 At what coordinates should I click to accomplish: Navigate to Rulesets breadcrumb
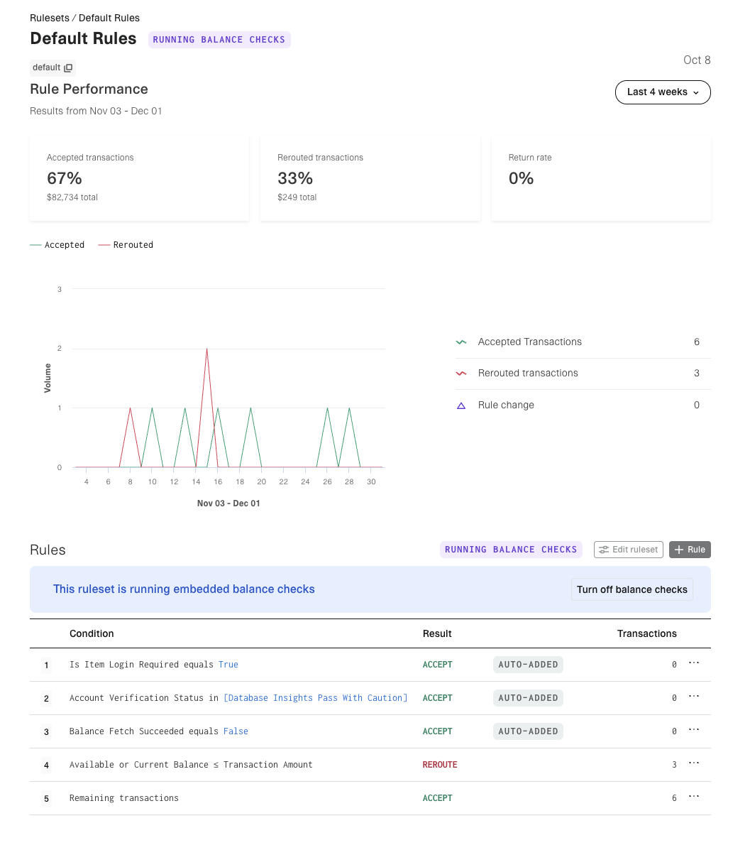[49, 18]
